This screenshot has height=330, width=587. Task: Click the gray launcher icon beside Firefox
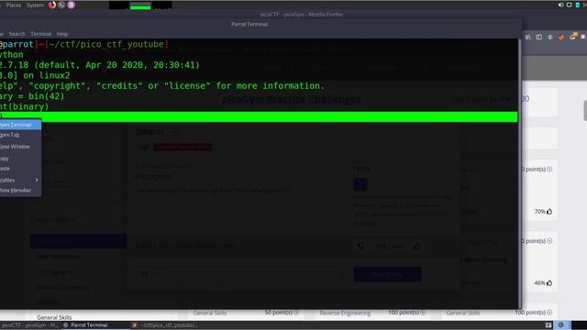[x=61, y=5]
